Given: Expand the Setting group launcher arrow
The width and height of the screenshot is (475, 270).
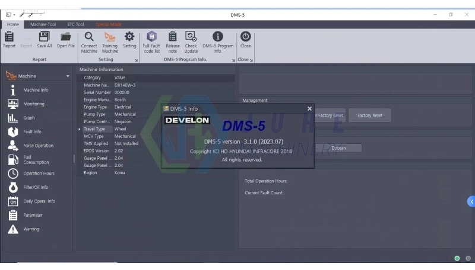Looking at the screenshot, I should 137,60.
